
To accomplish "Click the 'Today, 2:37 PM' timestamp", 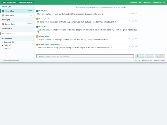I will pyautogui.click(x=134, y=39).
